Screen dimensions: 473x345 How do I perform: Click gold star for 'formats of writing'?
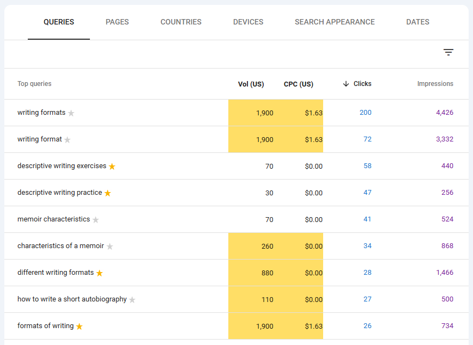coord(80,326)
